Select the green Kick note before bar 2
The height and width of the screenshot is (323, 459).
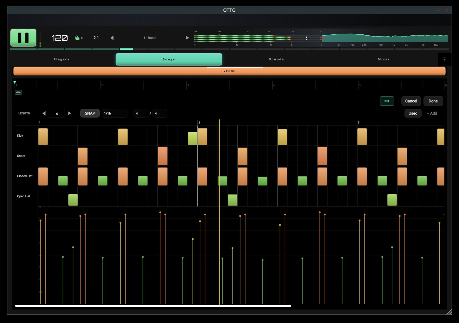coord(193,138)
